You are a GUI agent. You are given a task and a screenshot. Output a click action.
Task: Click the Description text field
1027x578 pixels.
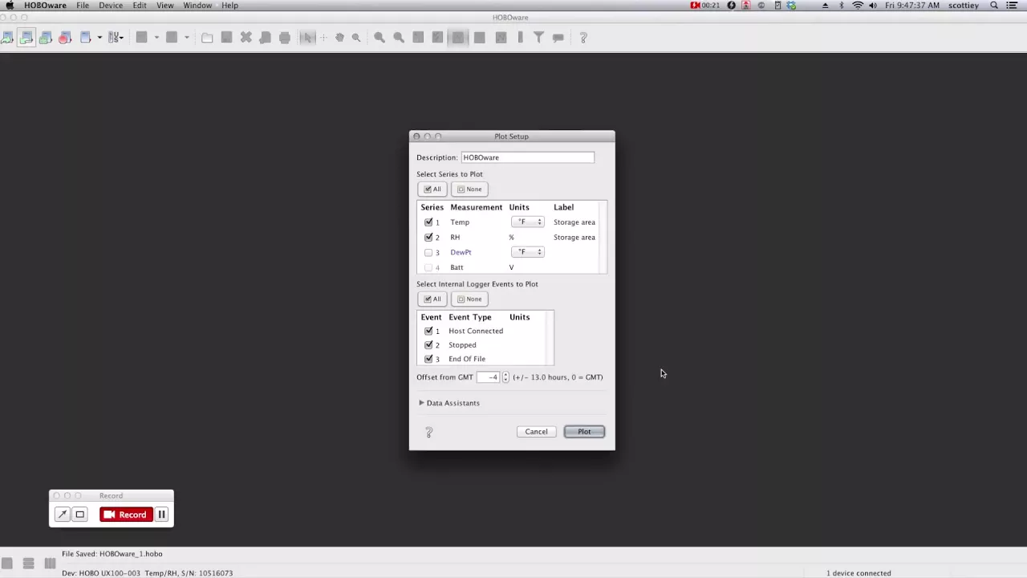pos(527,157)
